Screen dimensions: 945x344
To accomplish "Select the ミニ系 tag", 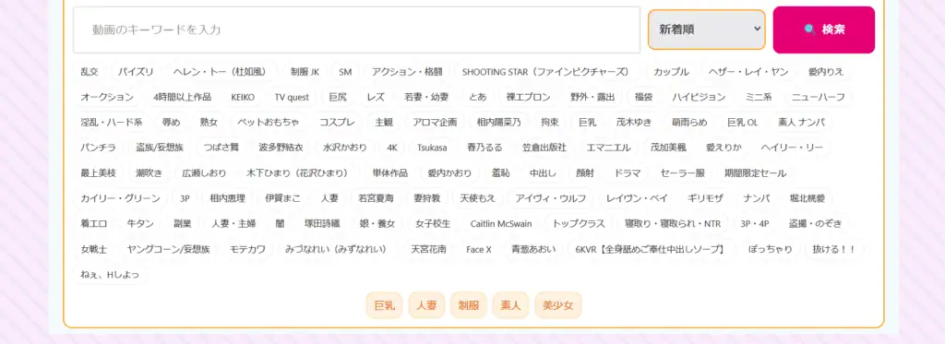I will click(759, 97).
